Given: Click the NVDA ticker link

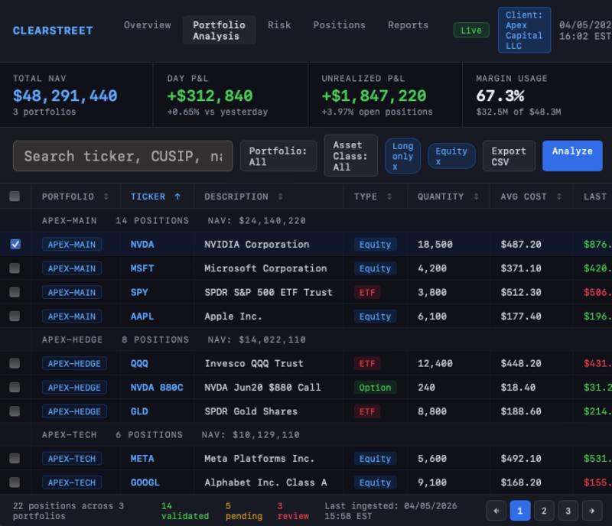Looking at the screenshot, I should coord(142,245).
